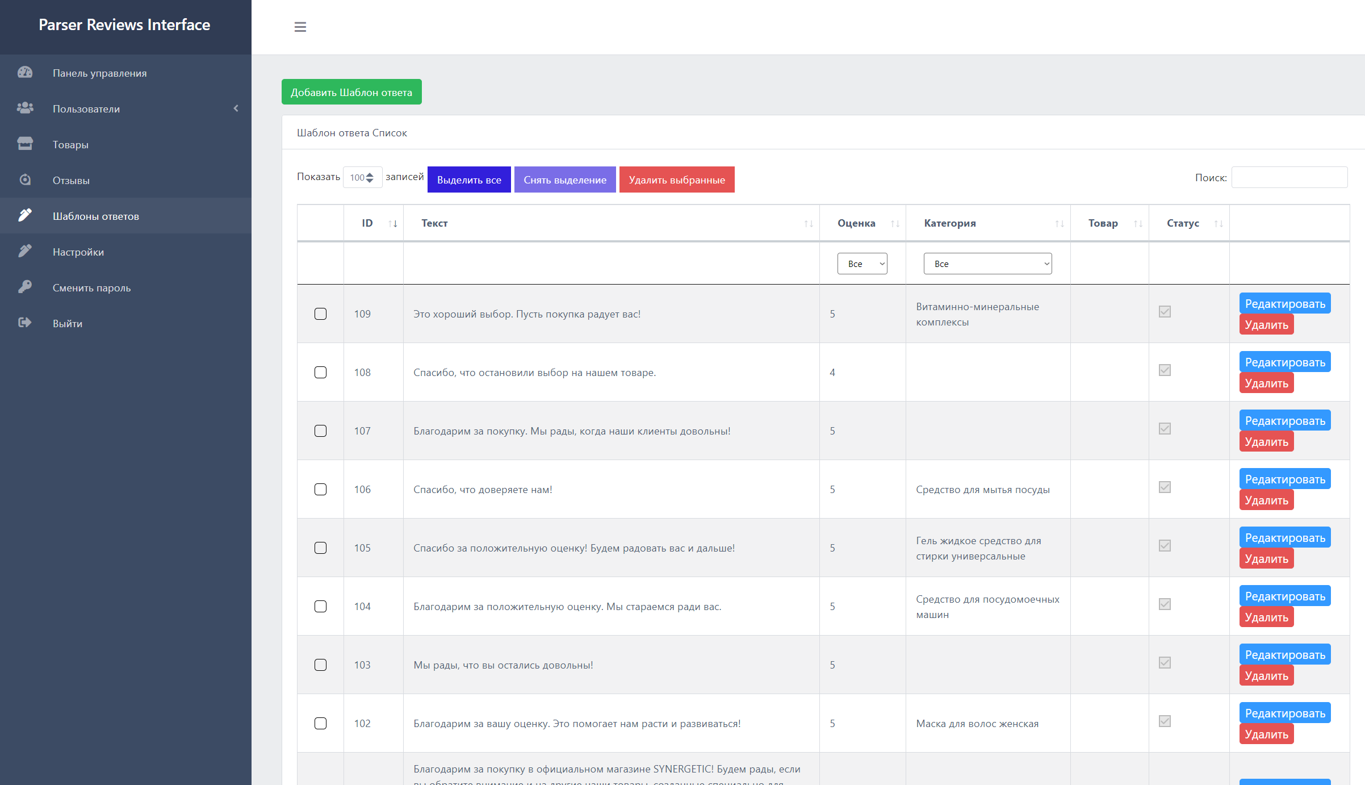Click the key icon for Сменить пароль

25,287
